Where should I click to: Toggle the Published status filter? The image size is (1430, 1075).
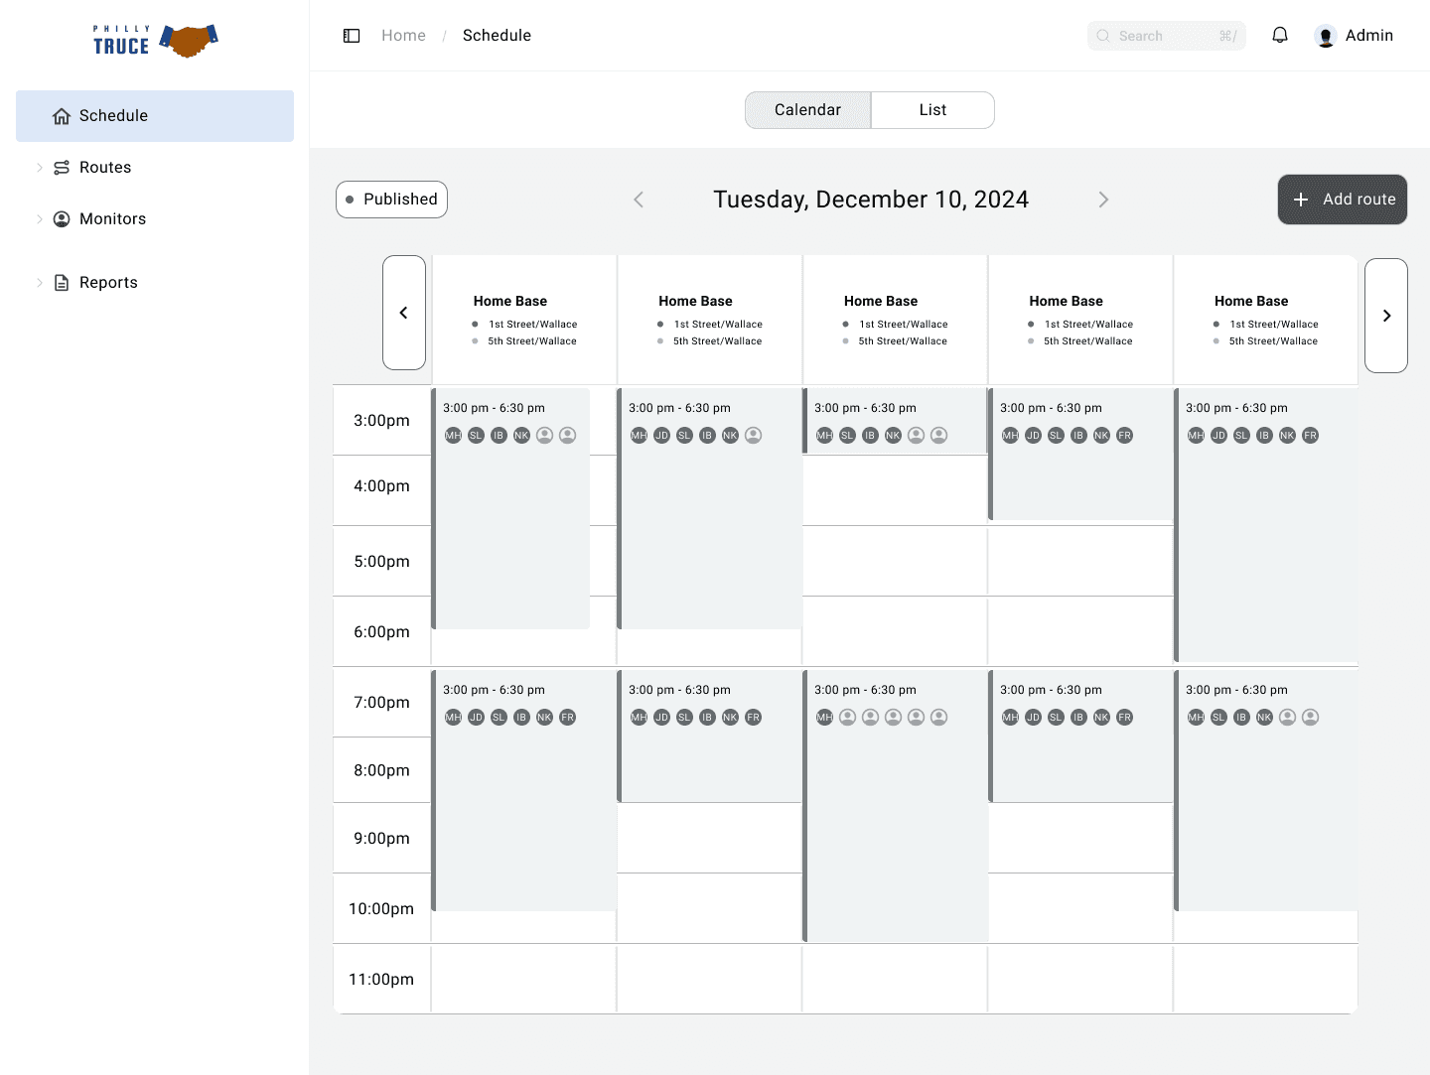click(392, 200)
